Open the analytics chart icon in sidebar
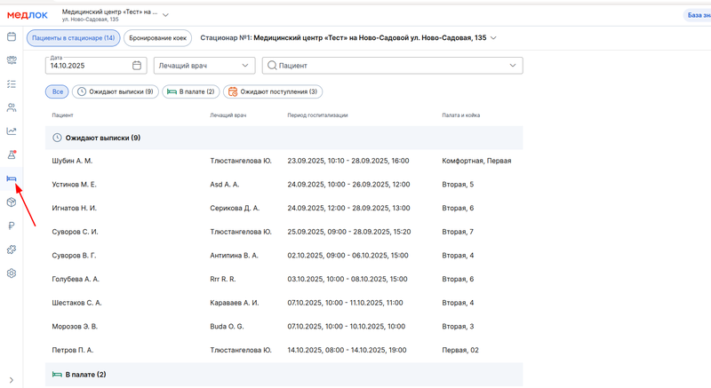Viewport: 711px width, 388px height. (x=12, y=131)
